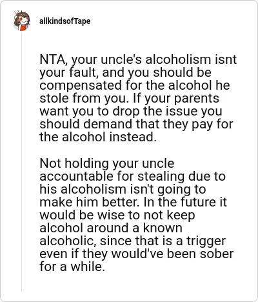The height and width of the screenshot is (302, 258).
Task: Click the line "accountable for stealing due to"
Action: [x=132, y=176]
